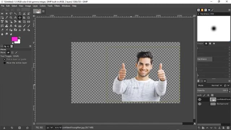The height and width of the screenshot is (130, 231).
Task: Choose square brush shape
Action: (210, 44)
